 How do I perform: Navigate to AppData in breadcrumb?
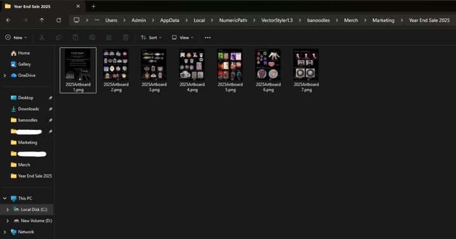pos(170,20)
